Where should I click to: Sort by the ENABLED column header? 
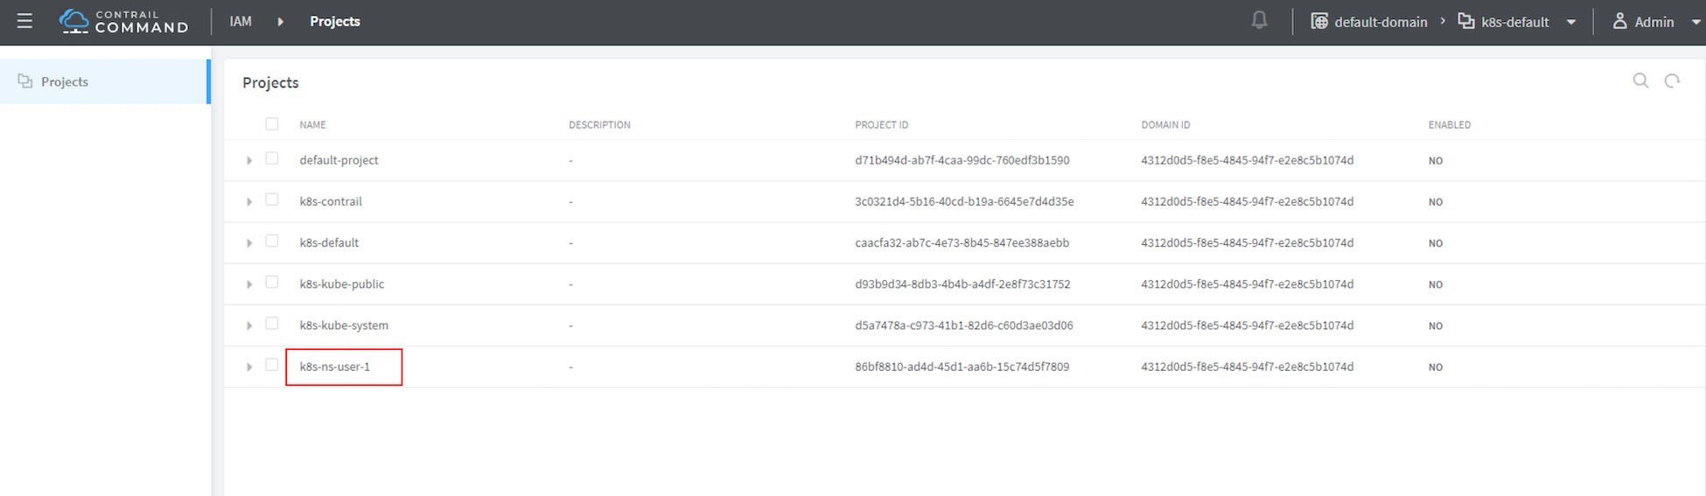[1450, 125]
